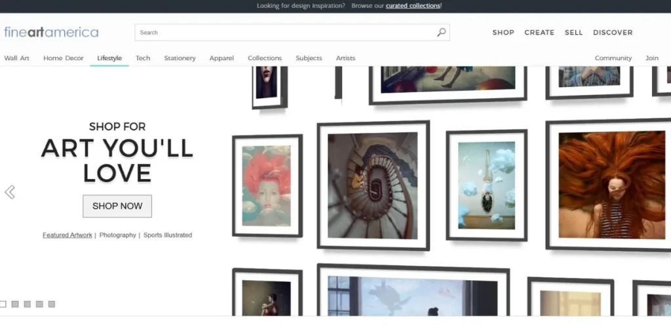Open the SHOP menu
Screen dimensions: 671x335
coord(503,33)
